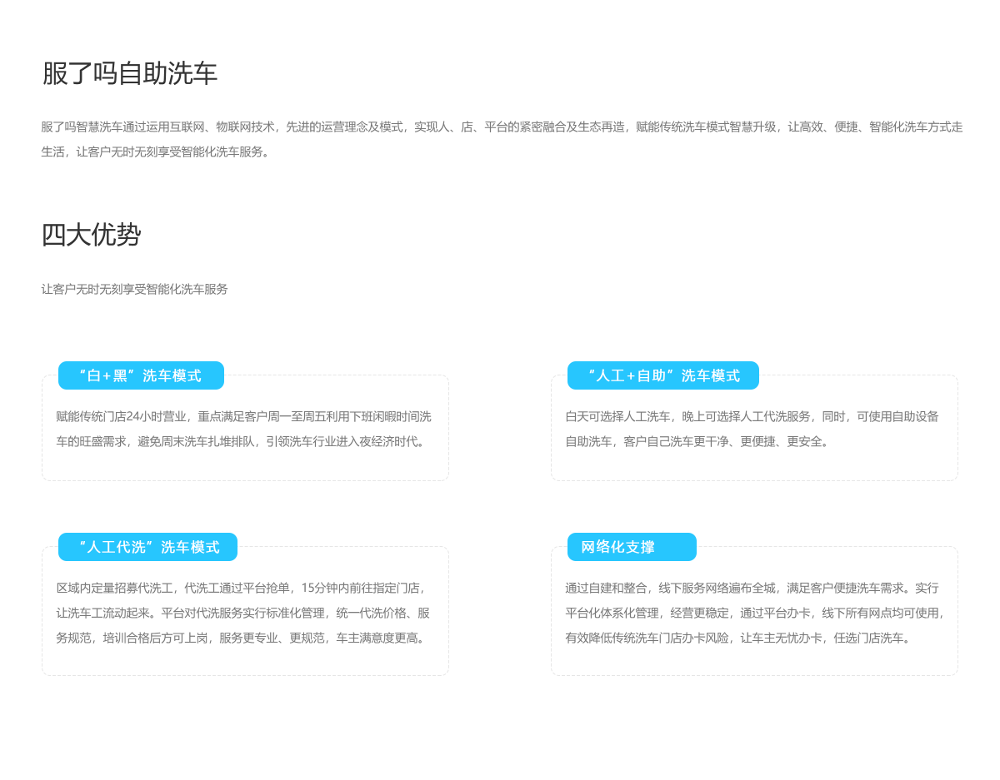Click text line 自助洗车，客户自己洗车更干净
The image size is (1000, 780).
coord(698,441)
